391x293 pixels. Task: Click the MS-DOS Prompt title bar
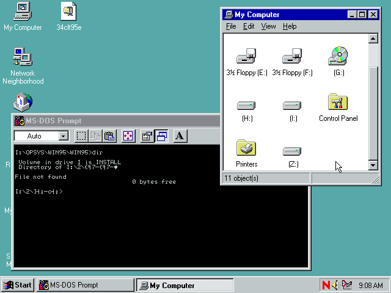(117, 121)
